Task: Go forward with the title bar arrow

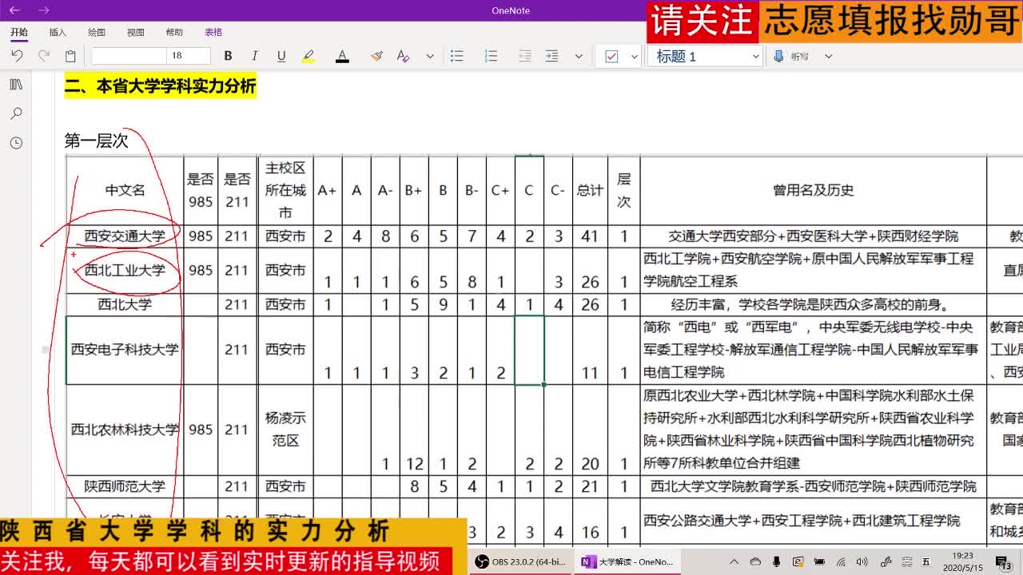Action: (x=44, y=10)
